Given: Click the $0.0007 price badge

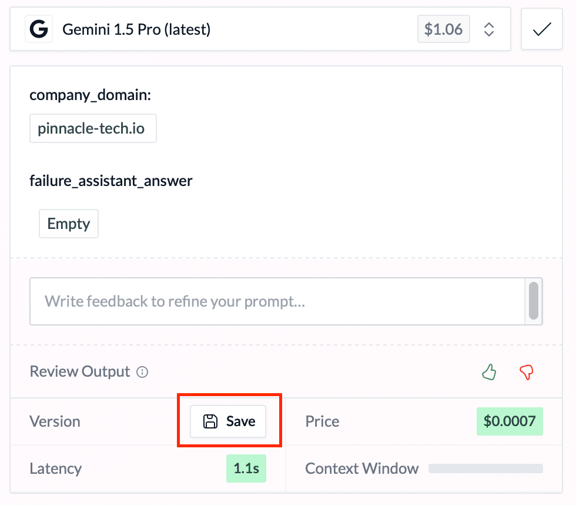Looking at the screenshot, I should 510,421.
